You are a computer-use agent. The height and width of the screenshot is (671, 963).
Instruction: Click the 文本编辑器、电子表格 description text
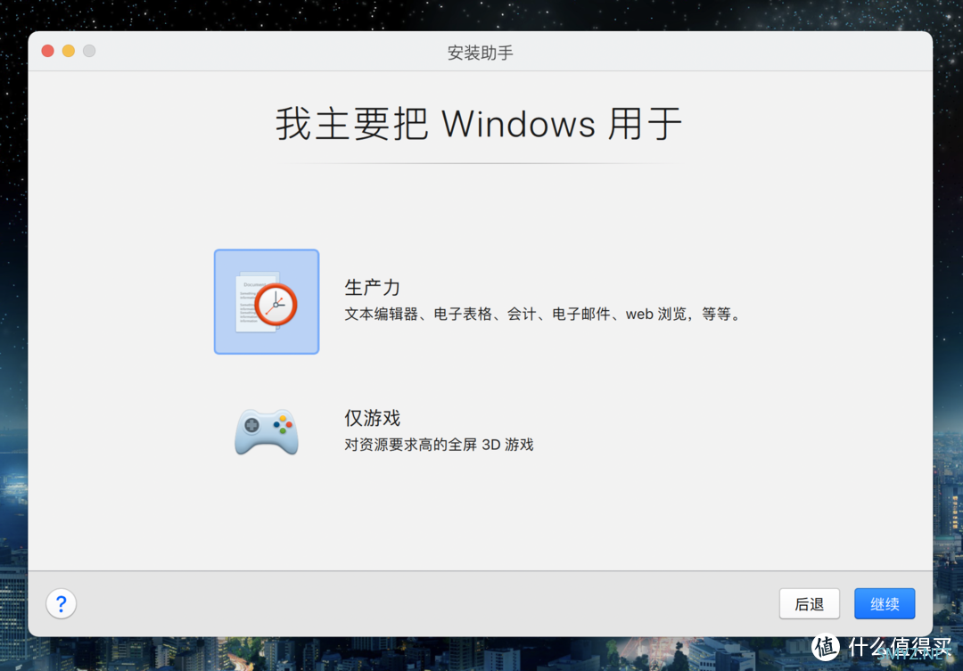click(x=544, y=315)
